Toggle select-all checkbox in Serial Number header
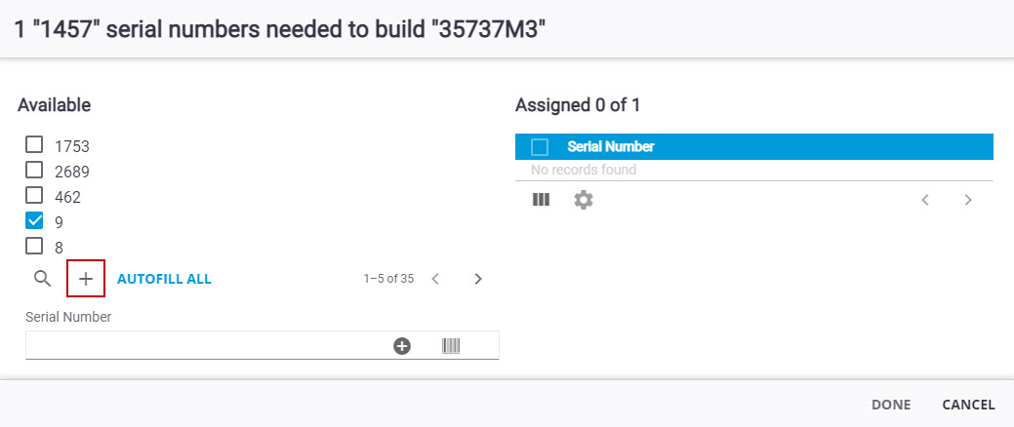Screen dimensions: 1014x427 tap(540, 147)
